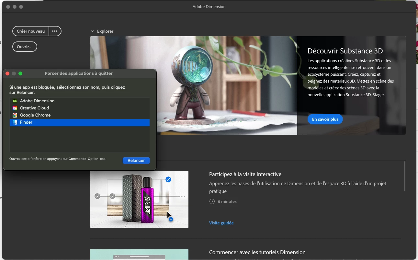Viewport: 418px width, 260px height.
Task: Collapse the Explorer section chevron
Action: tap(92, 31)
